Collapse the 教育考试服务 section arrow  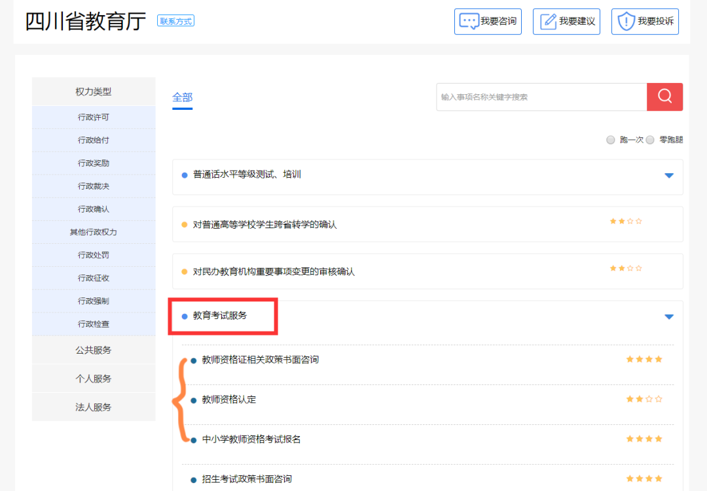click(x=668, y=316)
